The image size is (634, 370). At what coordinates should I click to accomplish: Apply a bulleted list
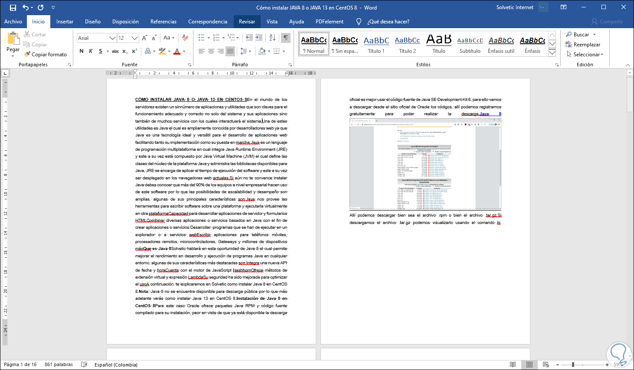click(x=202, y=38)
